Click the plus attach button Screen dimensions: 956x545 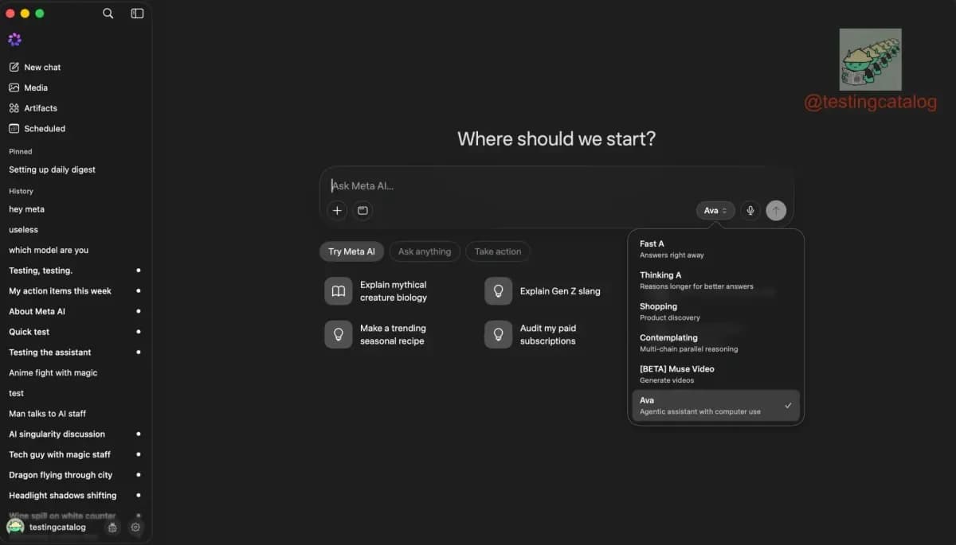coord(337,211)
